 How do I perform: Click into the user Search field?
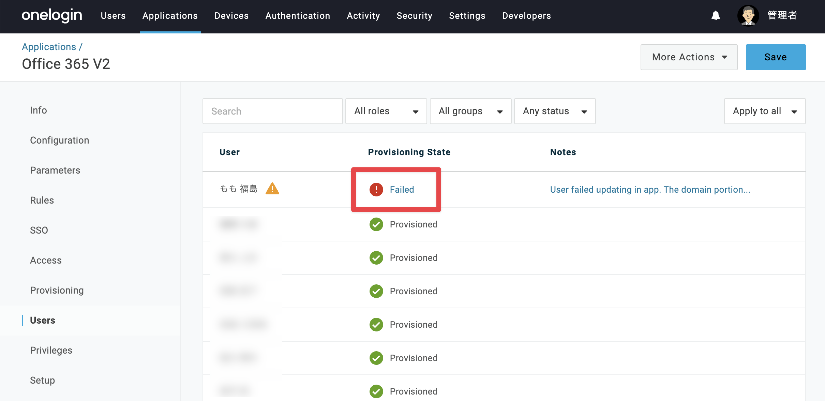(272, 111)
